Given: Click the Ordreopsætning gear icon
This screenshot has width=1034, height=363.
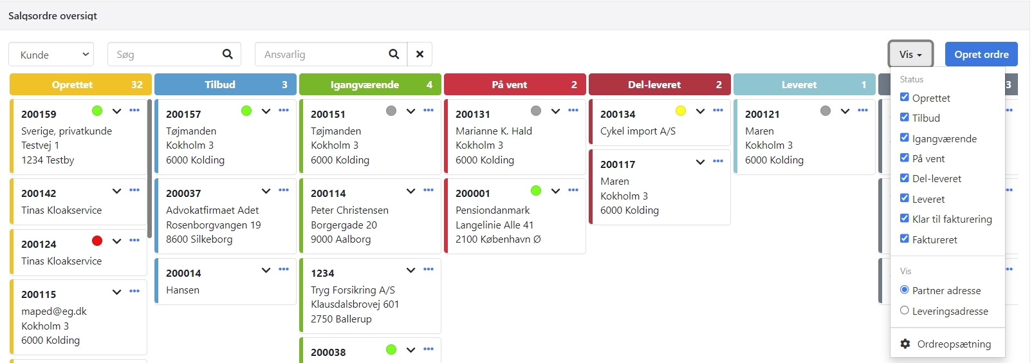Looking at the screenshot, I should pos(905,344).
